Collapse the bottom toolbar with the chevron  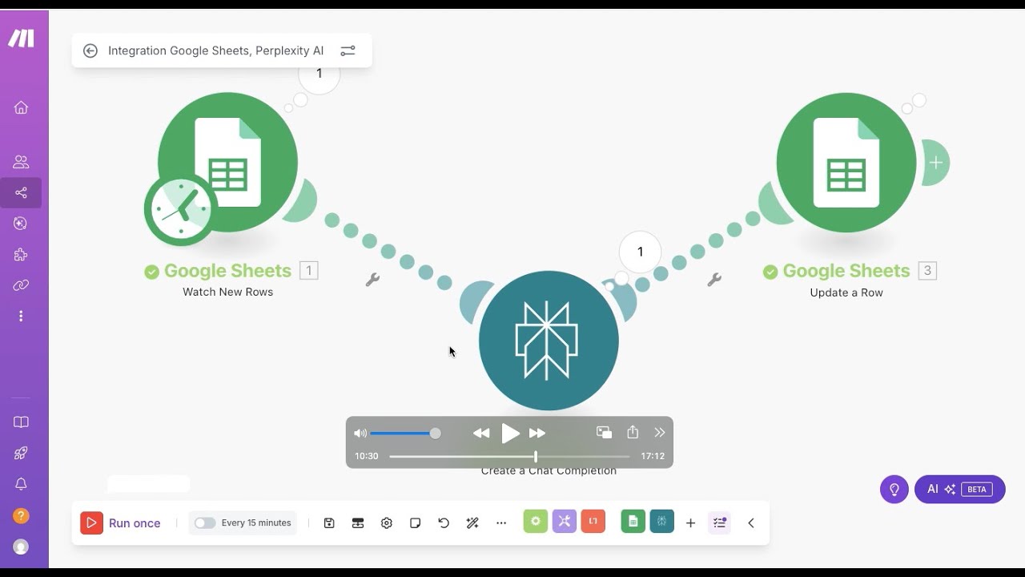[x=751, y=523]
